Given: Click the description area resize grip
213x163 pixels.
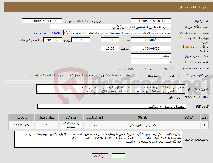Looking at the screenshot, I should (38, 92).
